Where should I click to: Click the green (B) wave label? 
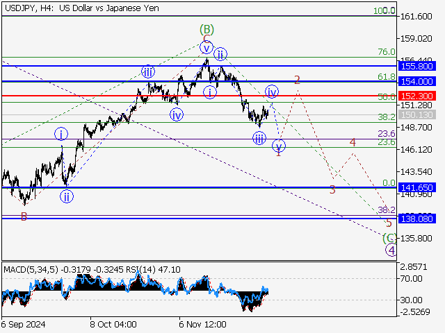click(x=206, y=29)
